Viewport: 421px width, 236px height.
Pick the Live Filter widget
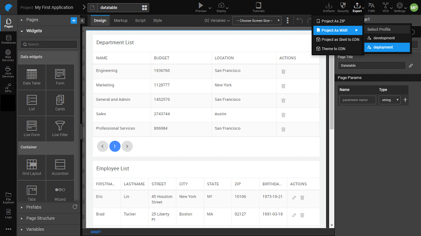tap(60, 127)
